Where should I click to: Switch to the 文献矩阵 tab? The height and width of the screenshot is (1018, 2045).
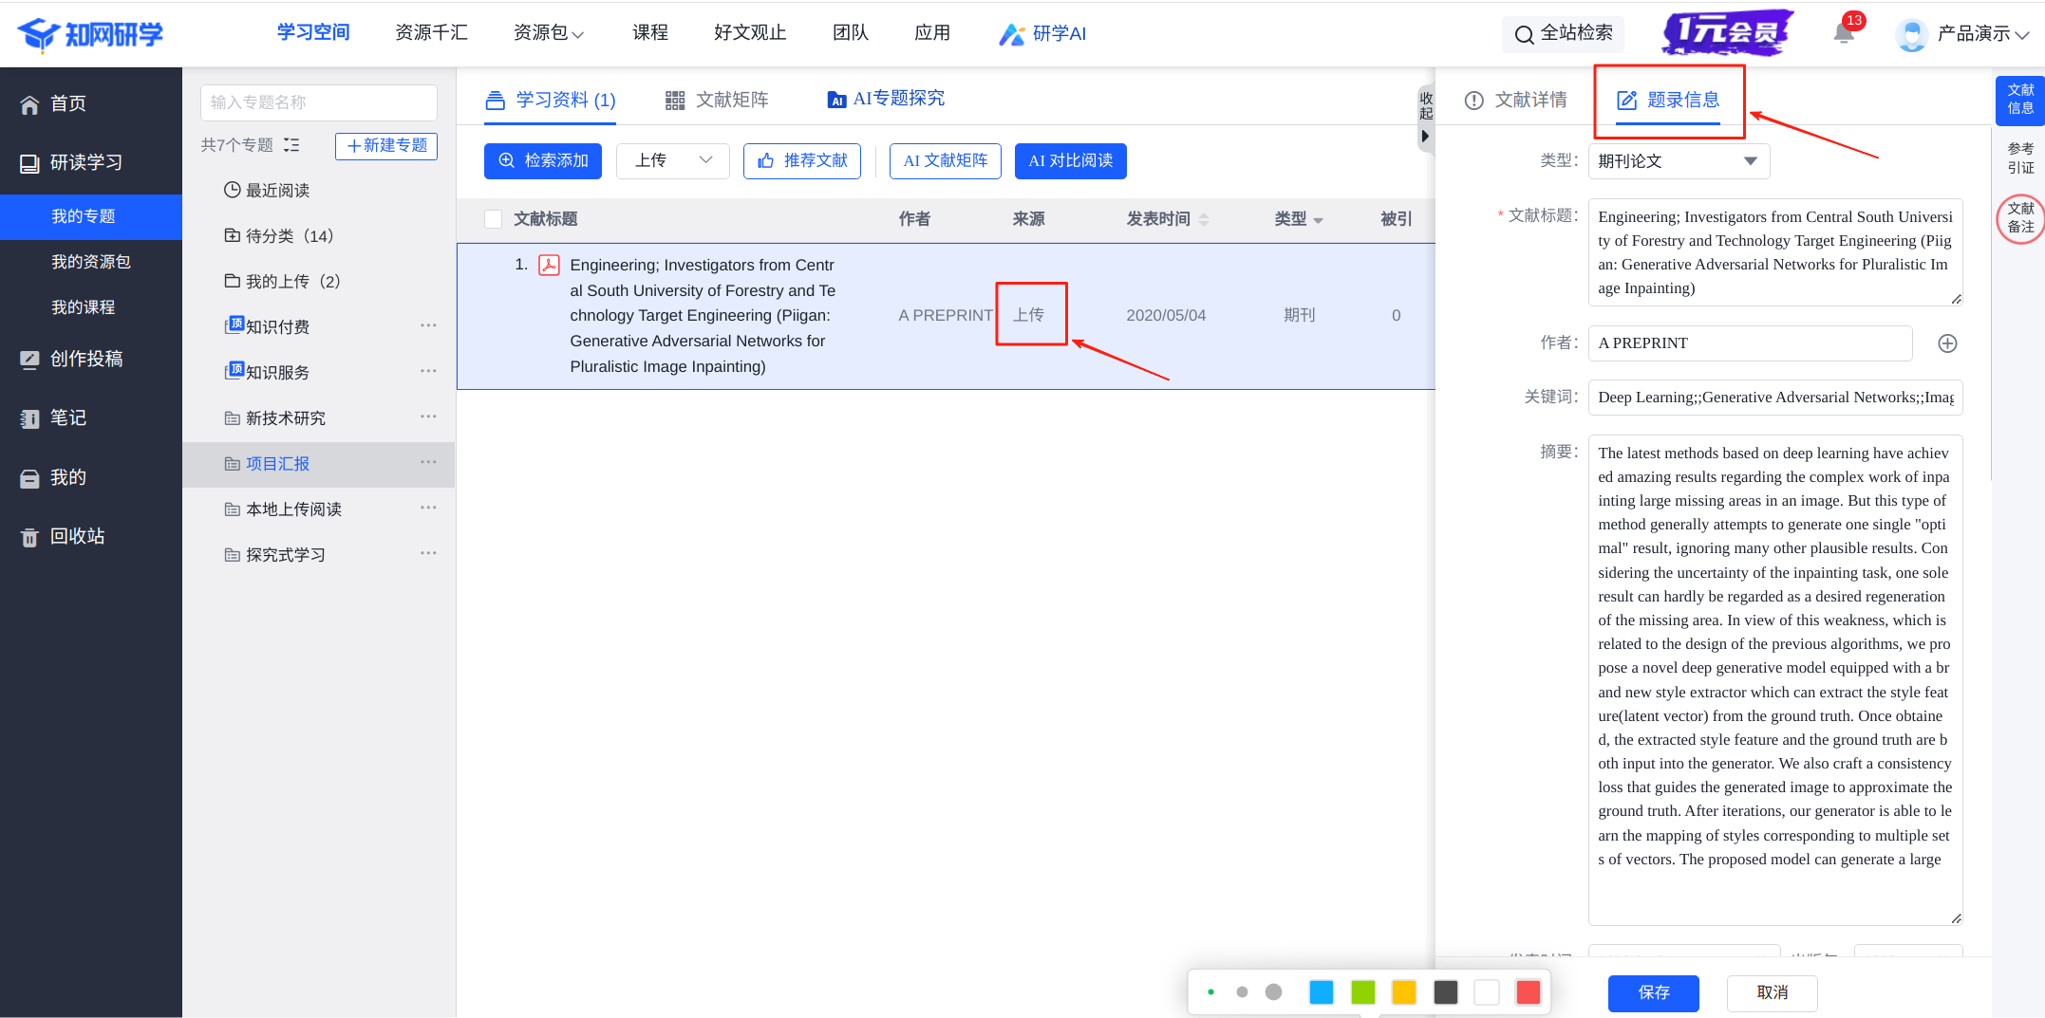pyautogui.click(x=717, y=101)
